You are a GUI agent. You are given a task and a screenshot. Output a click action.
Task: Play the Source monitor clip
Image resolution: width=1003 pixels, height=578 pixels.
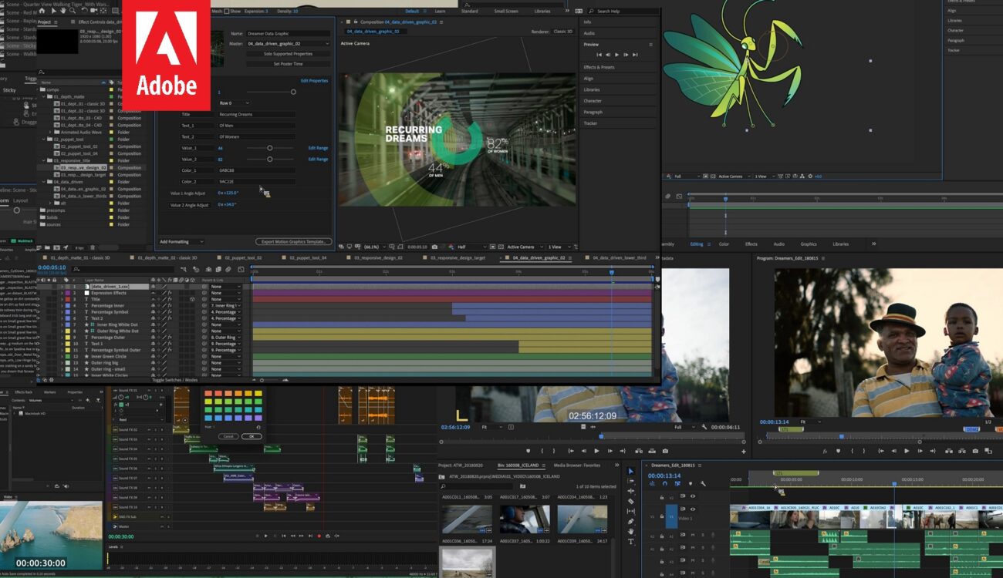click(596, 451)
